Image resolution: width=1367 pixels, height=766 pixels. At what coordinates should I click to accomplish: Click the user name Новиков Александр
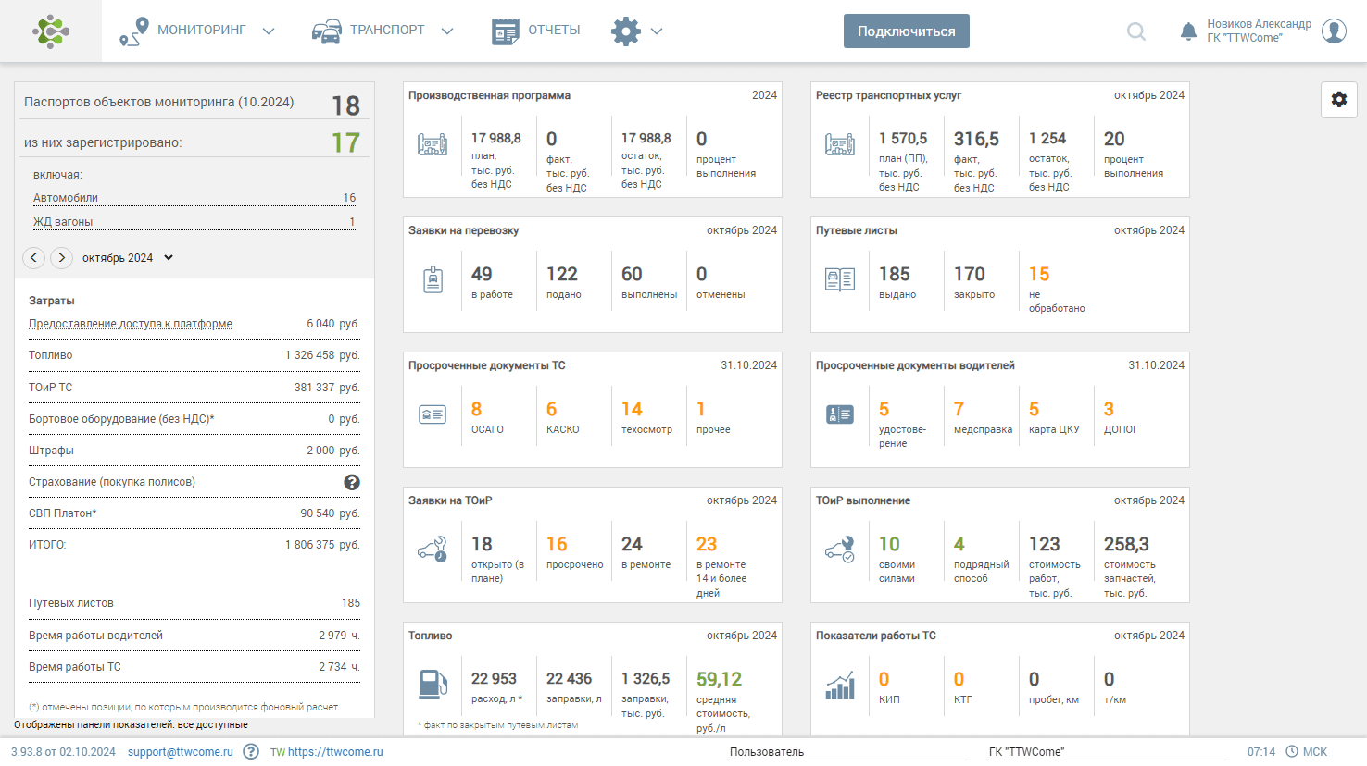1260,24
